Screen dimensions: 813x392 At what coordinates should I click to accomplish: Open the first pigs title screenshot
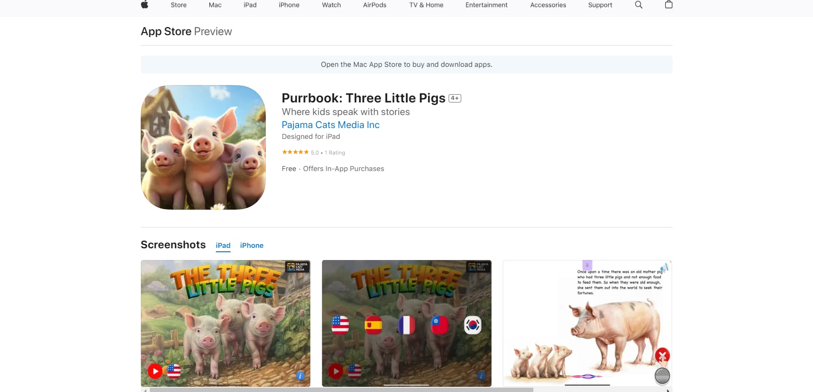(x=225, y=323)
